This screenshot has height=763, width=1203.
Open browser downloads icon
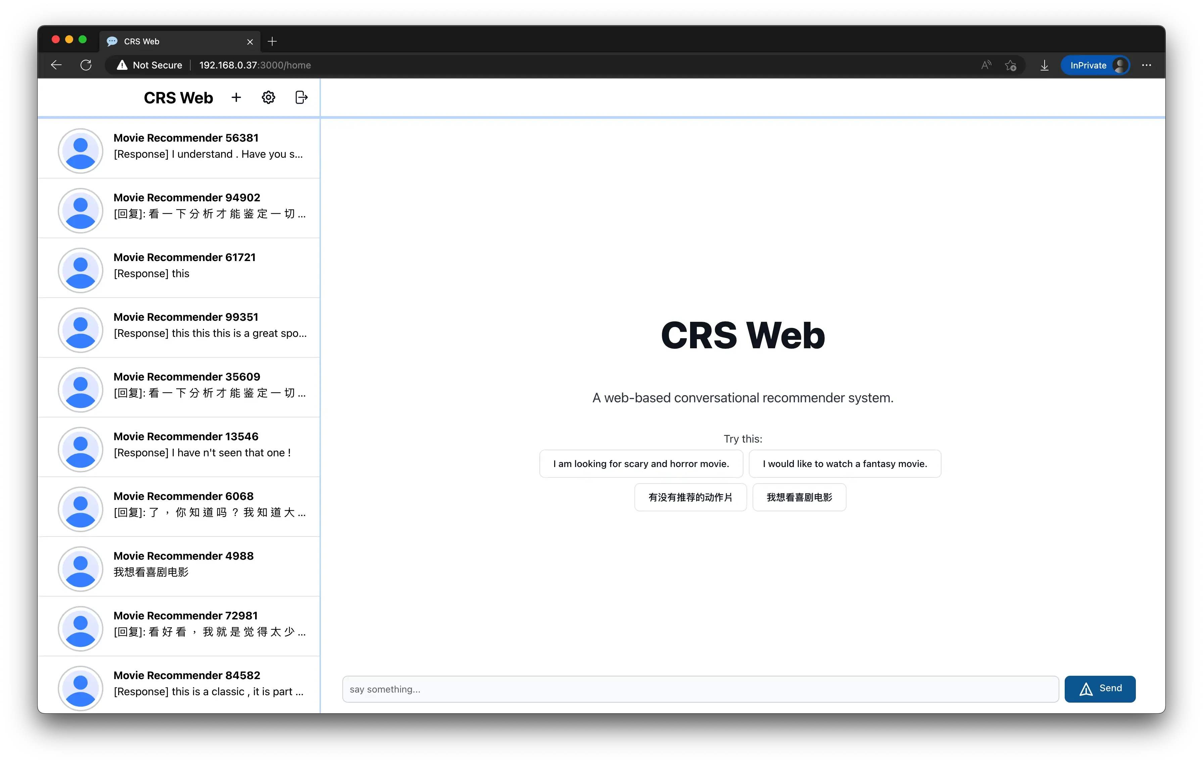pos(1044,65)
